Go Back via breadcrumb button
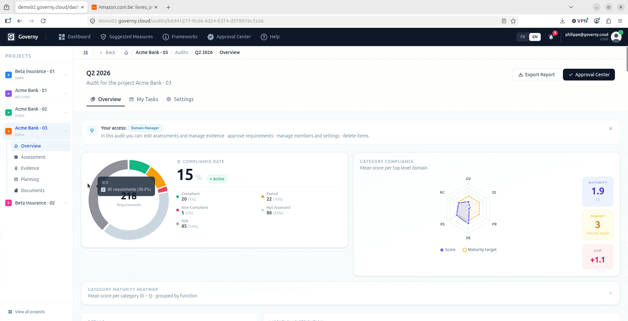The image size is (628, 321). pos(108,53)
